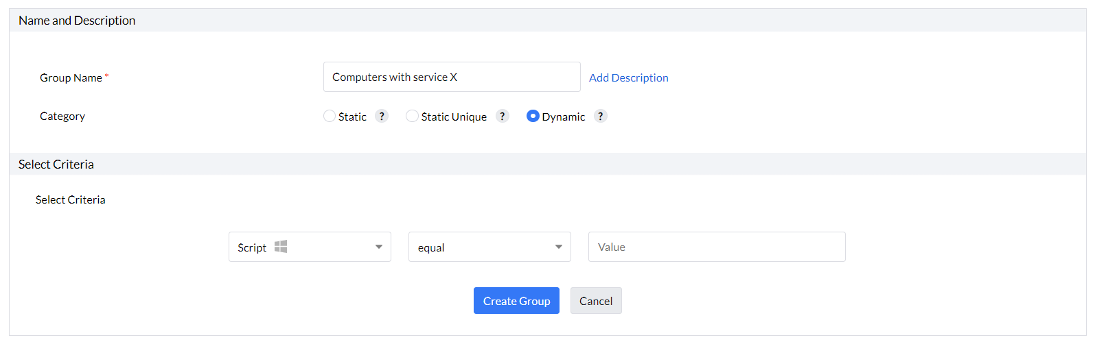Click the help icon beside Static Unique
The width and height of the screenshot is (1095, 342).
click(x=503, y=117)
